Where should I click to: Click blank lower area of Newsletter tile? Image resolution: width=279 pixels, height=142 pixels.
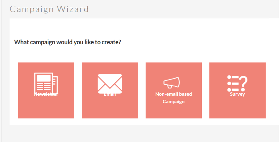(x=46, y=110)
